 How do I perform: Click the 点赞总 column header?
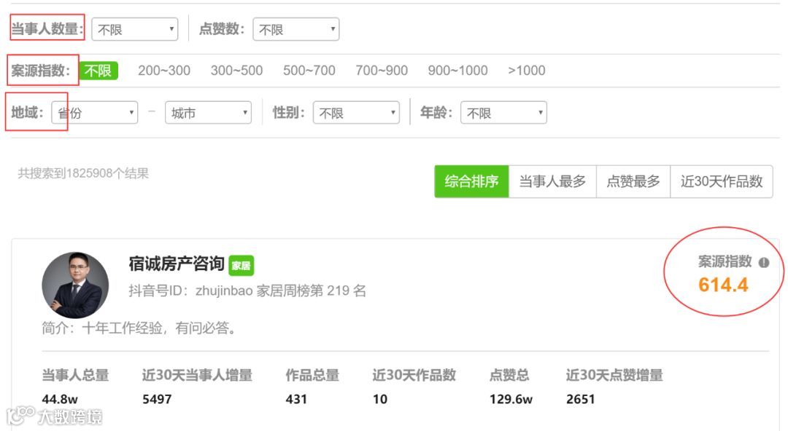(509, 376)
